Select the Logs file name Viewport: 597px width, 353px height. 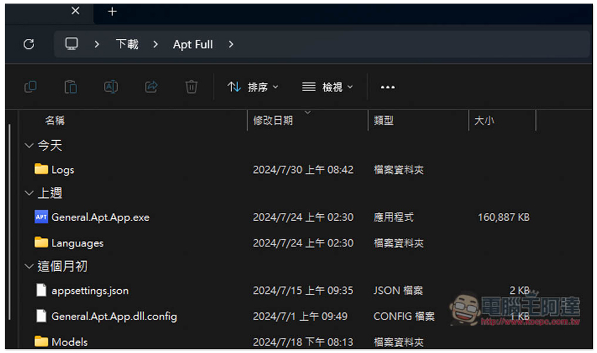(63, 170)
